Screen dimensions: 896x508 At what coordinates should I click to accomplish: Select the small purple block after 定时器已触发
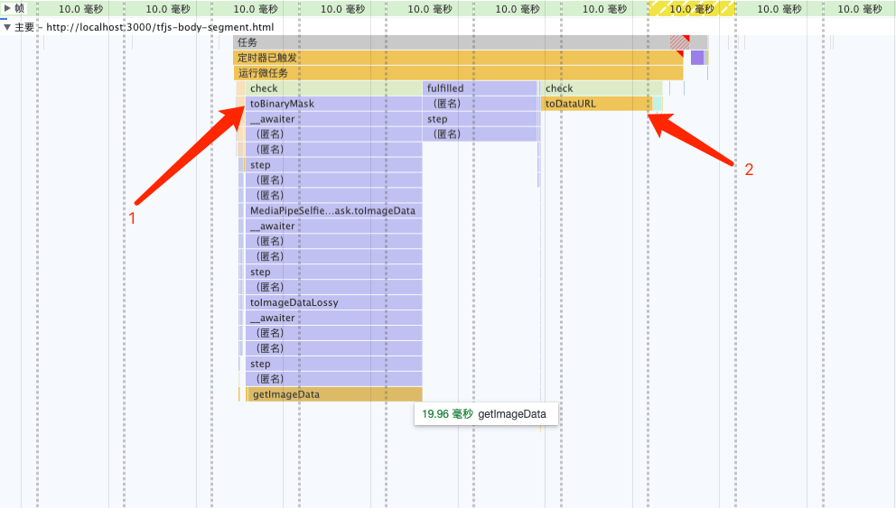pos(697,58)
